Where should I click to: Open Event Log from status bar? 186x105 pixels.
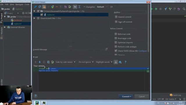tap(175, 95)
